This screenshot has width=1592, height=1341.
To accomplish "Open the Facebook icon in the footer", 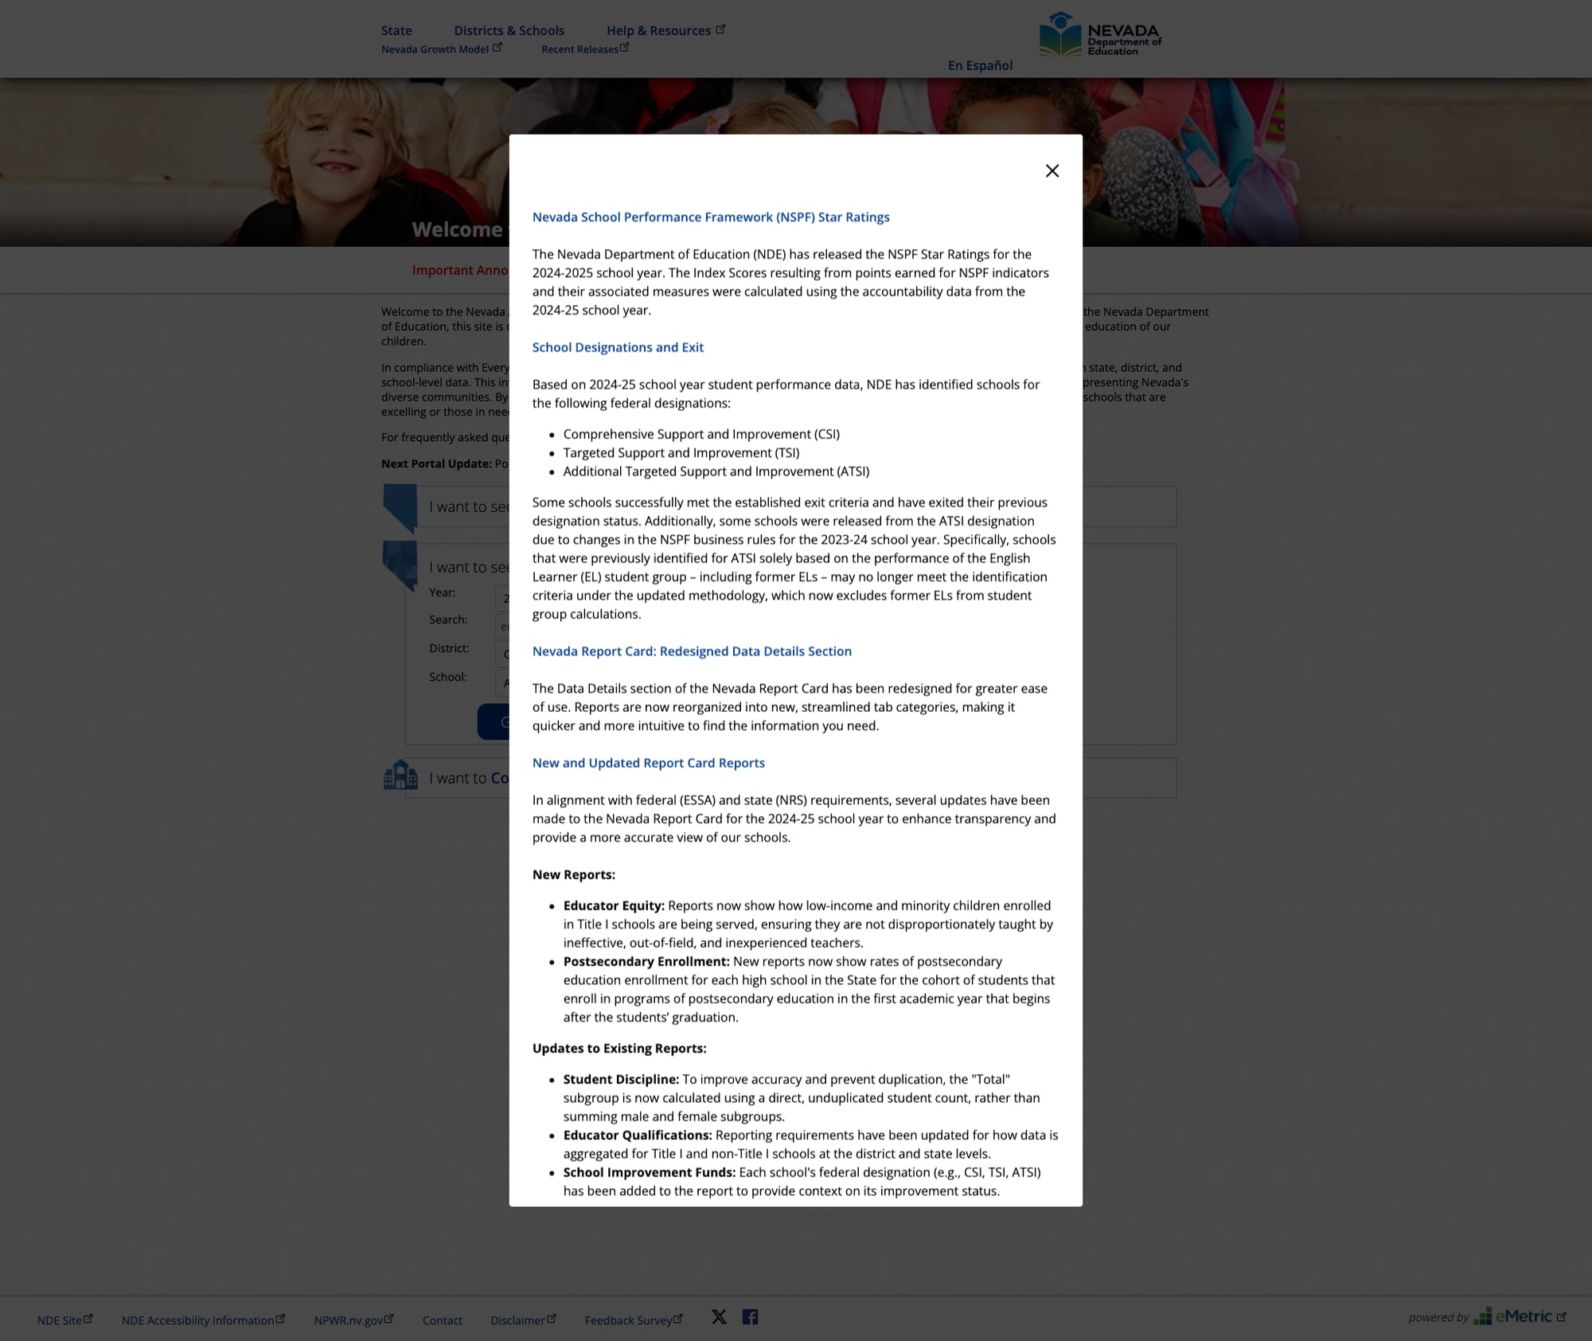I will point(750,1317).
